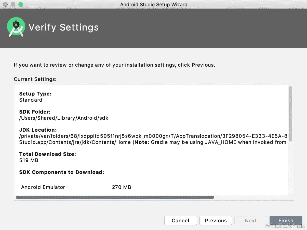Click the vertical scrollbar thumb in Current Settings
The width and height of the screenshot is (307, 230).
[x=291, y=114]
